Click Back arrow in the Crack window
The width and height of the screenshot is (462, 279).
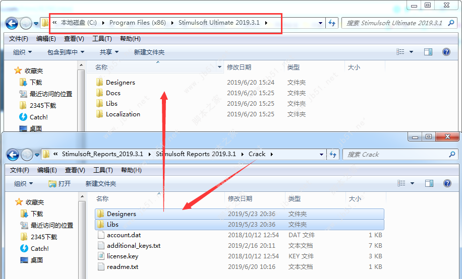pos(13,155)
